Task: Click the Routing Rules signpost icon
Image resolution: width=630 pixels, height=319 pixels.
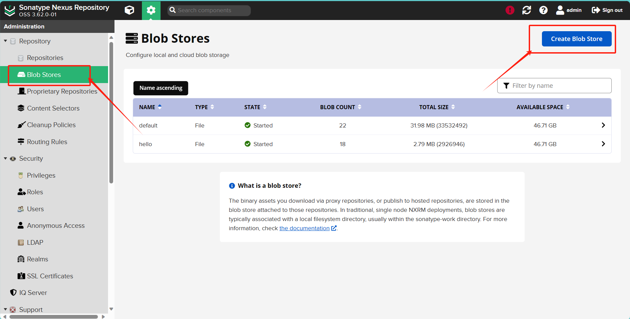Action: [x=21, y=141]
